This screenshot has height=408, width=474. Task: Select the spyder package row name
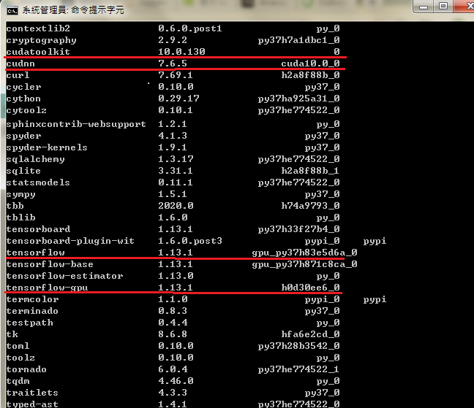pyautogui.click(x=23, y=136)
